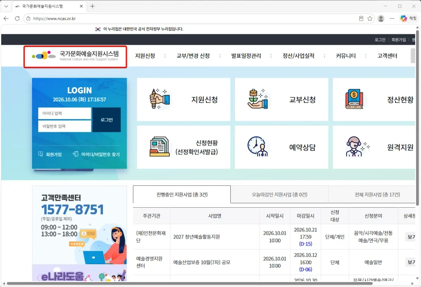Open the 교부신청 quick menu card
The image size is (421, 287).
point(282,100)
